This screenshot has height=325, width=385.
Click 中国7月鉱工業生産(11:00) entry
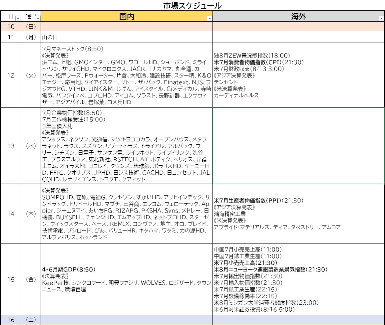(248, 256)
